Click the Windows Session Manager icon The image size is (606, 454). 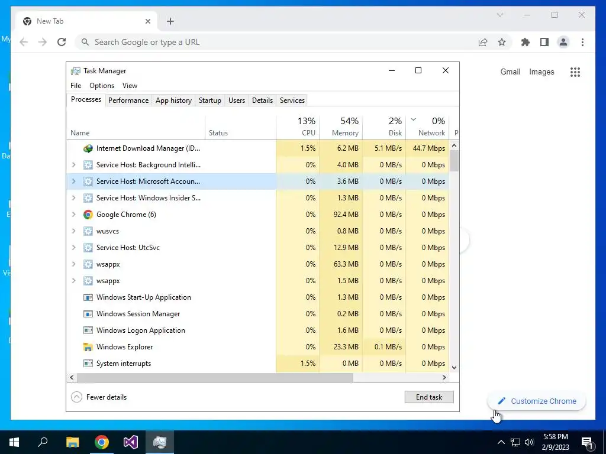[x=88, y=314]
